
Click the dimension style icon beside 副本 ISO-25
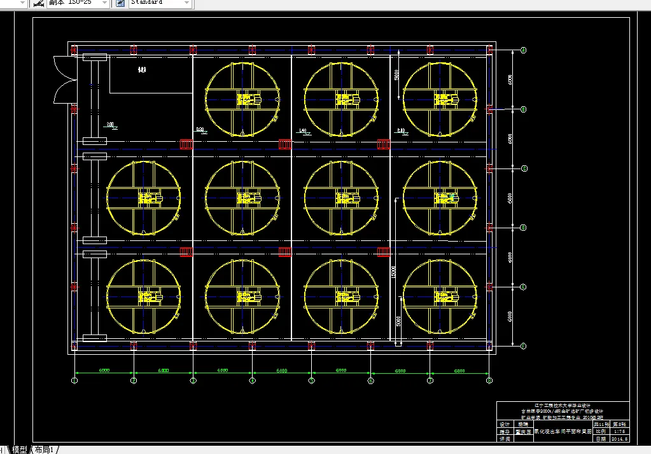click(39, 3)
